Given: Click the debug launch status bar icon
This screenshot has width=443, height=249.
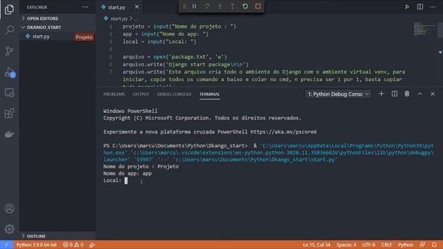Looking at the screenshot, I should coord(92,245).
